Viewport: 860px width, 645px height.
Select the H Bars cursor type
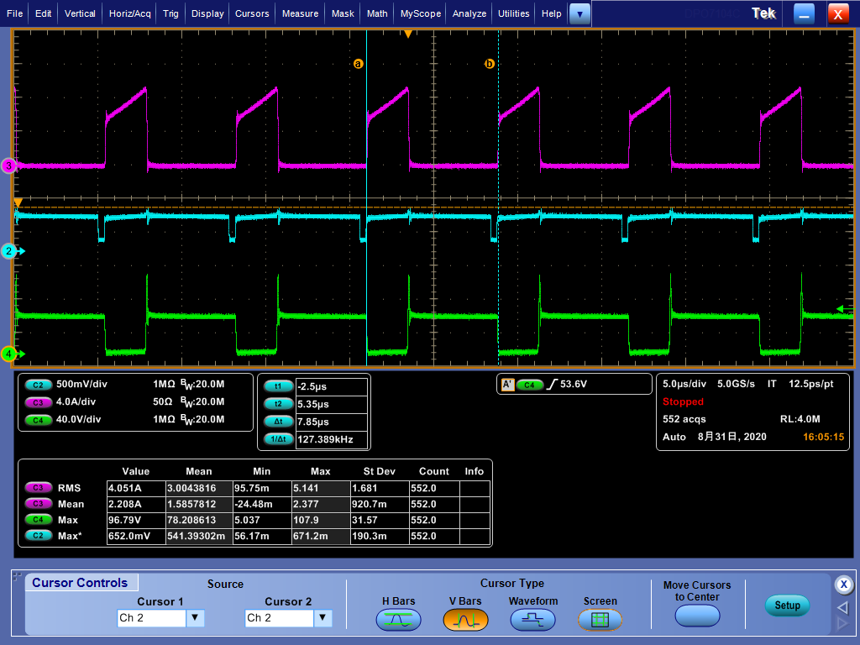click(398, 620)
